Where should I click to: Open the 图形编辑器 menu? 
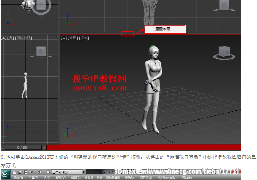(113, 178)
